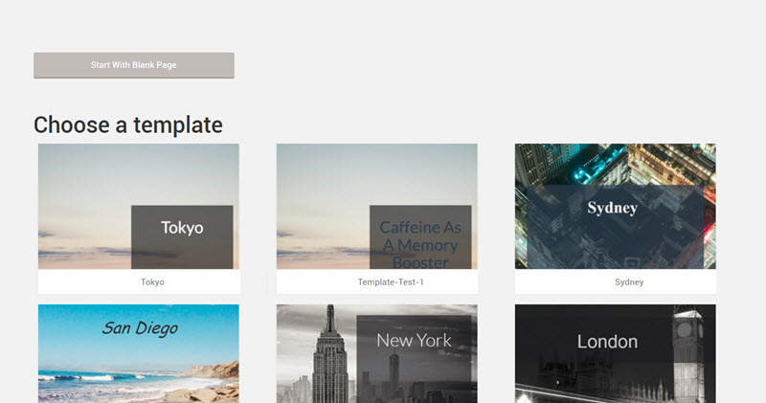Select the Tokyo template thumbnail
Screen dimensions: 766x403
[x=139, y=206]
